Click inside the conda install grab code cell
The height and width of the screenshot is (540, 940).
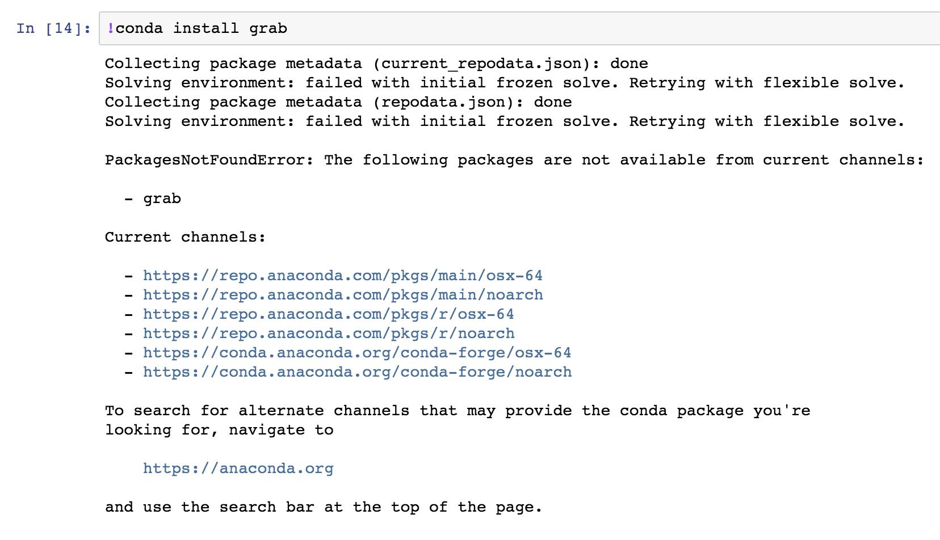click(x=519, y=28)
